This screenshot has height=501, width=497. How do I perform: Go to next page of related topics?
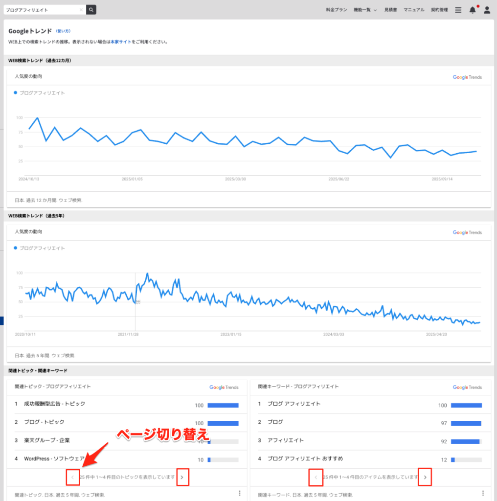(x=182, y=477)
